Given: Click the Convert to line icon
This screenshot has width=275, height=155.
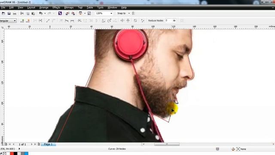Looking at the screenshot, I should pos(48,21).
